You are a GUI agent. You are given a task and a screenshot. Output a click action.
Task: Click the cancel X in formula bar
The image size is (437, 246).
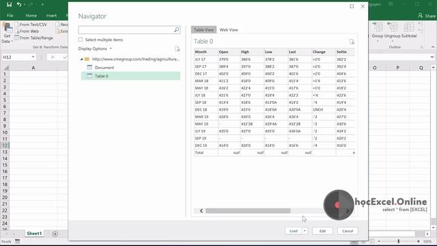click(x=53, y=57)
